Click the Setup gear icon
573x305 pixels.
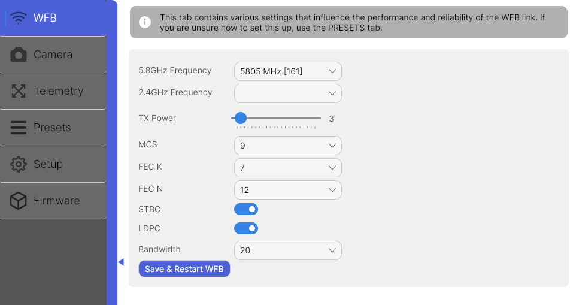tap(19, 164)
